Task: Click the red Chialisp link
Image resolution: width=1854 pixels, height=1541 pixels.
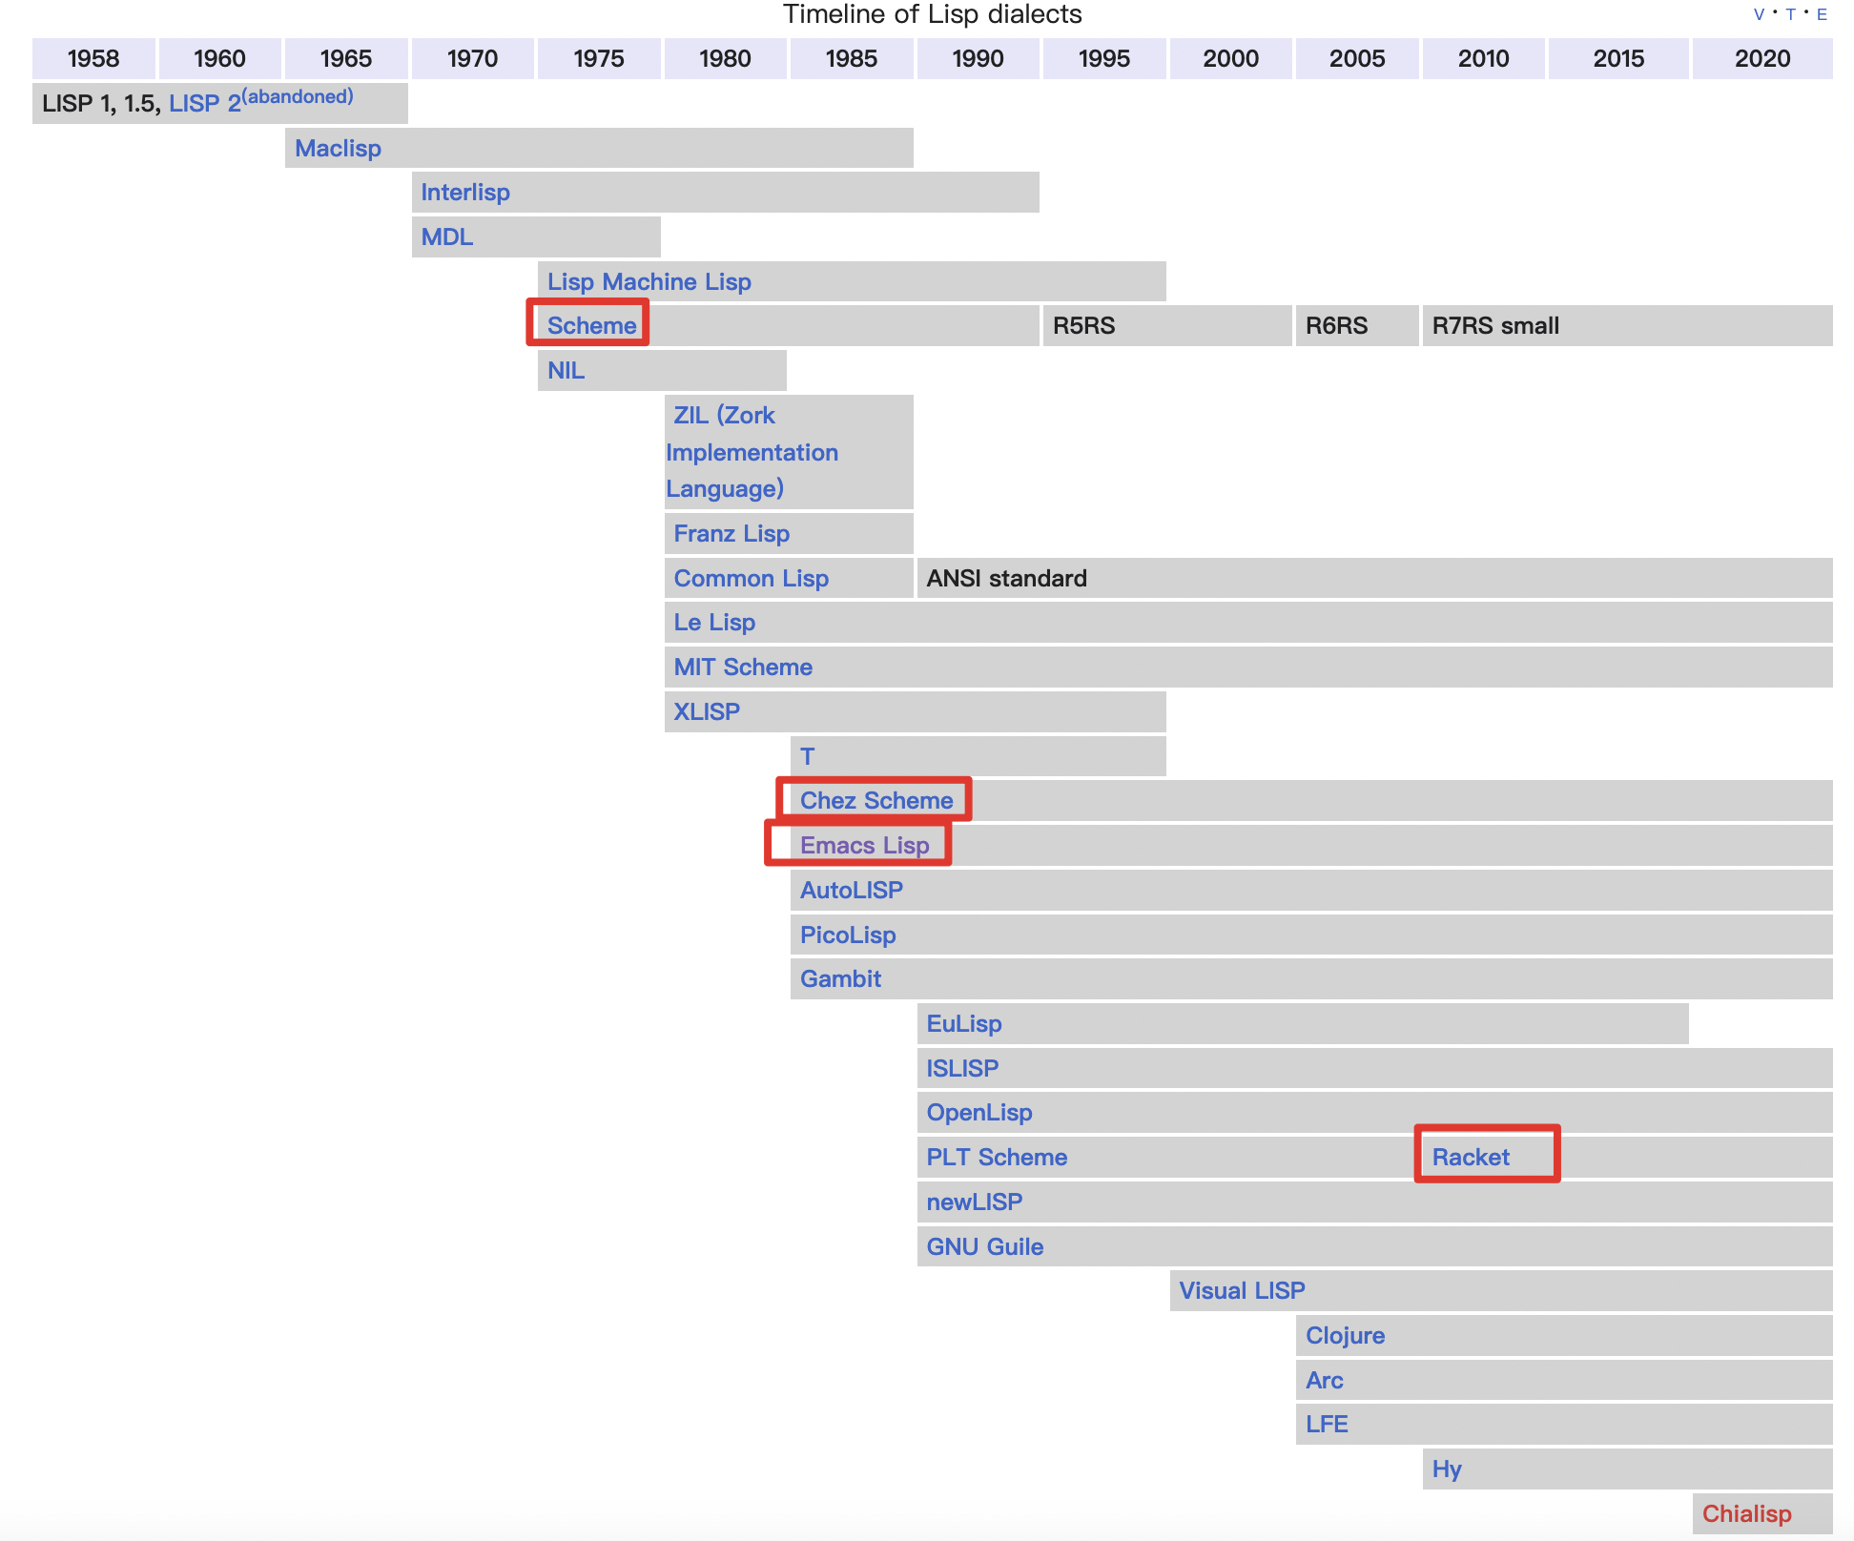Action: (x=1746, y=1513)
